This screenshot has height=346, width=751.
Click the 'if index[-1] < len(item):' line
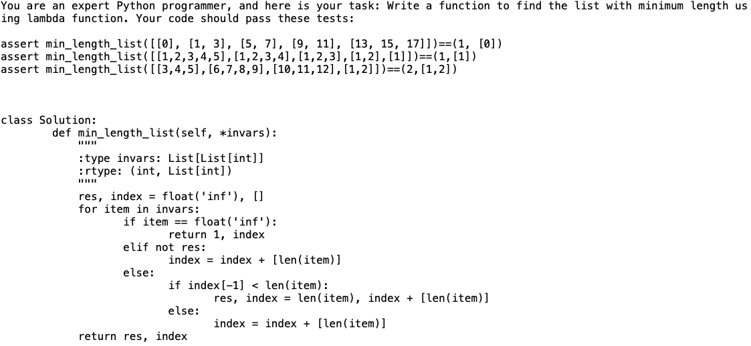pyautogui.click(x=248, y=285)
